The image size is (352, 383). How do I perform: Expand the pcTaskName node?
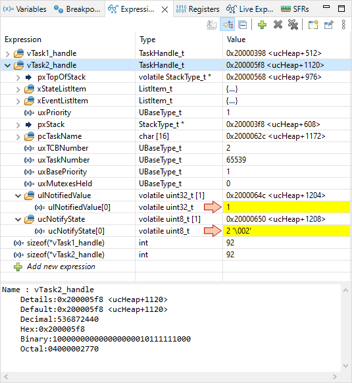coord(18,136)
